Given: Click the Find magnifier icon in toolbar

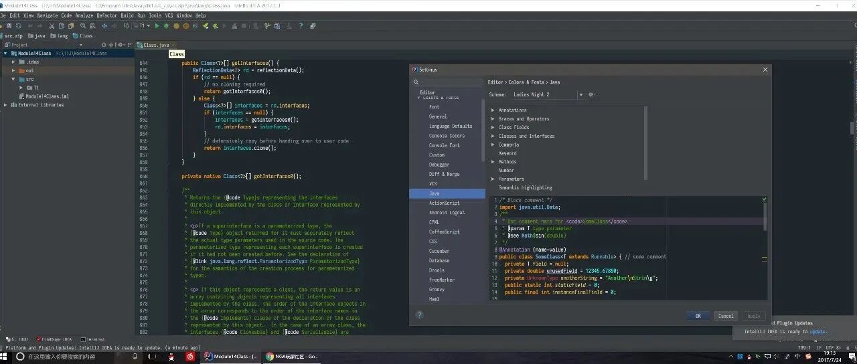Looking at the screenshot, I should coord(83,25).
